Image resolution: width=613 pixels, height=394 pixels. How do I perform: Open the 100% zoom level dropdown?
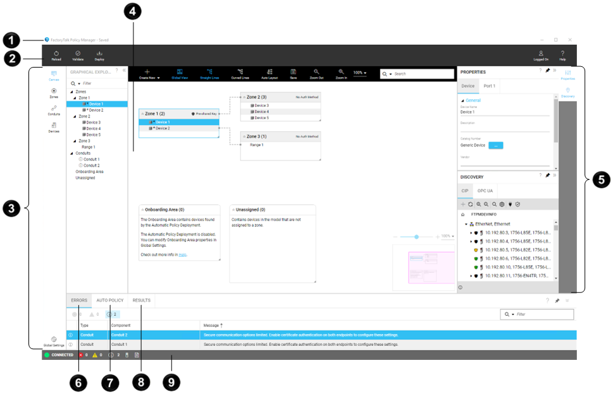[x=359, y=73]
